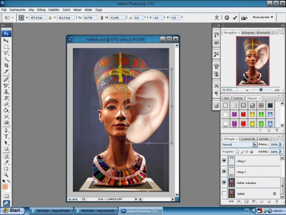Select the Clone Stamp tool
Screen dimensions: 286x215
pyautogui.click(x=6, y=92)
